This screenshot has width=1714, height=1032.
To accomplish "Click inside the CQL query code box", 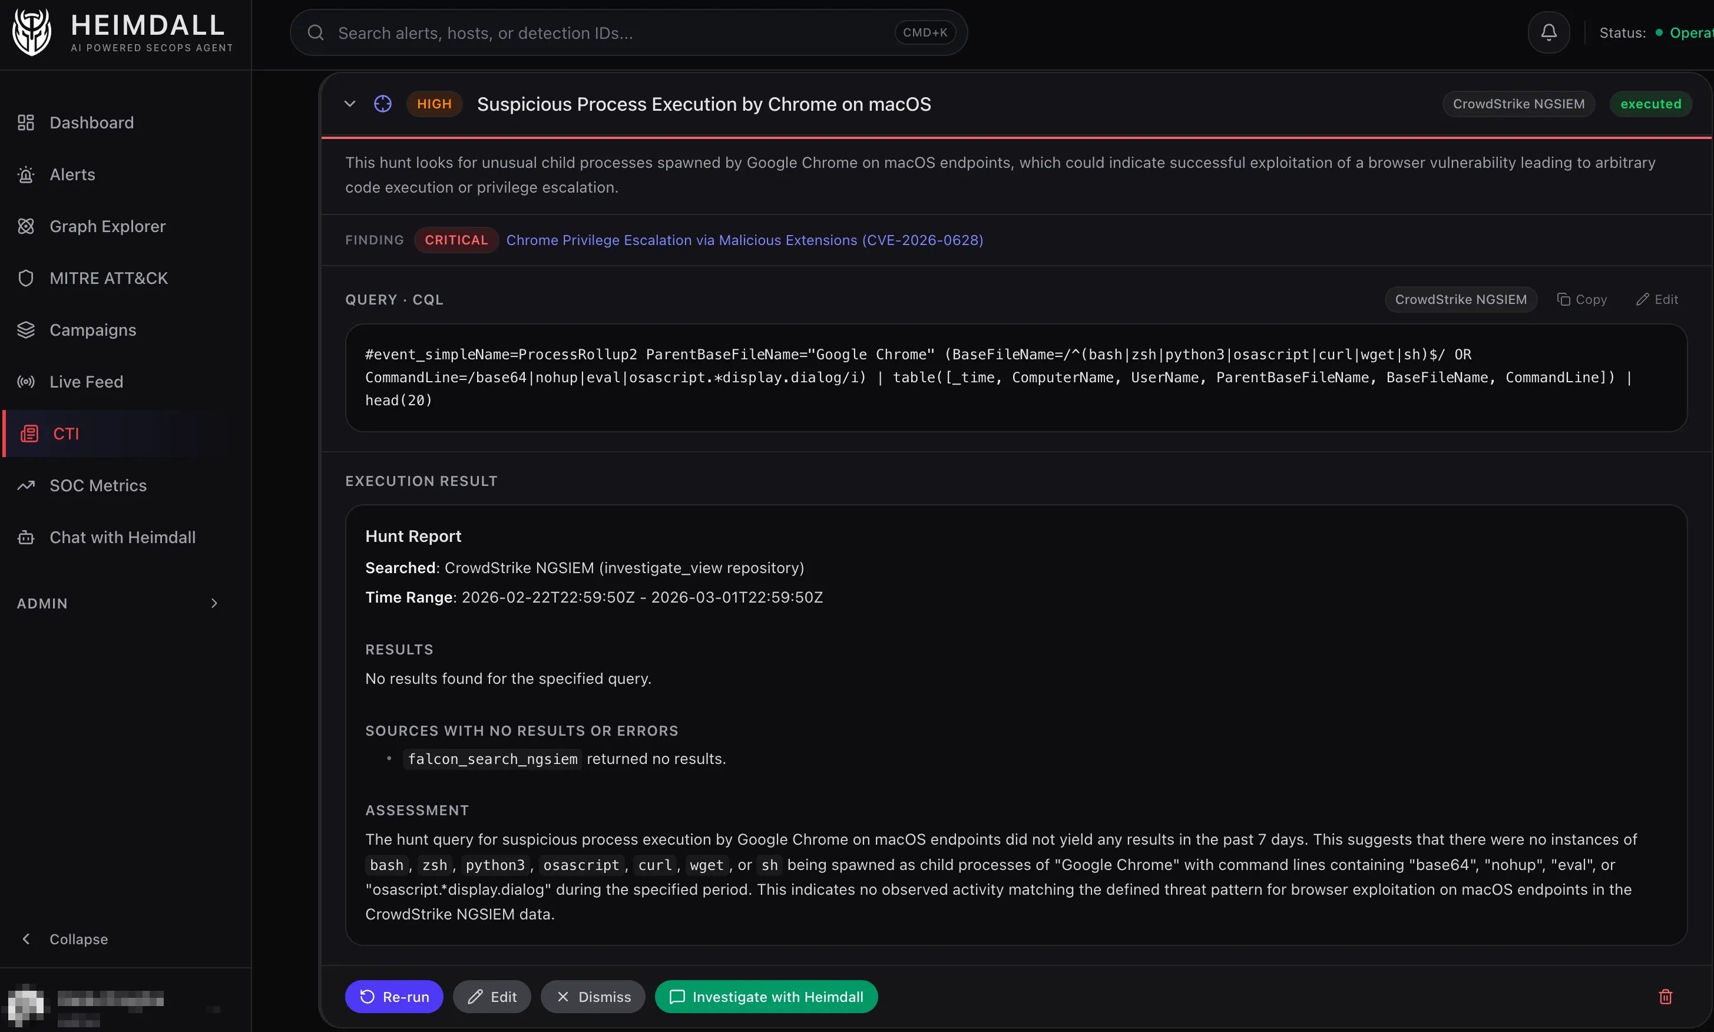I will pyautogui.click(x=1016, y=378).
